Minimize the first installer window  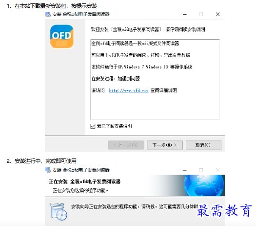click(x=185, y=14)
